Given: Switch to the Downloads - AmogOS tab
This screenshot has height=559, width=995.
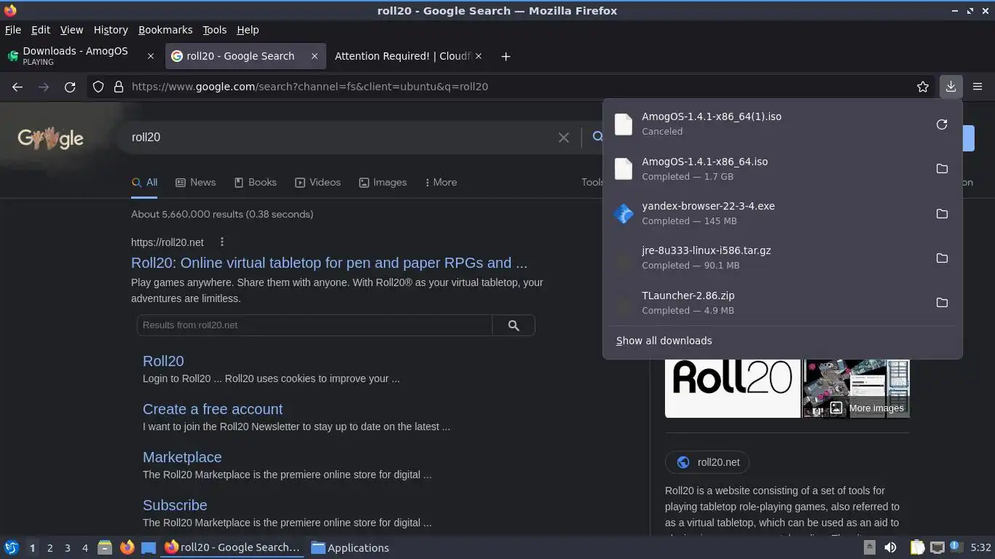Looking at the screenshot, I should pos(75,56).
